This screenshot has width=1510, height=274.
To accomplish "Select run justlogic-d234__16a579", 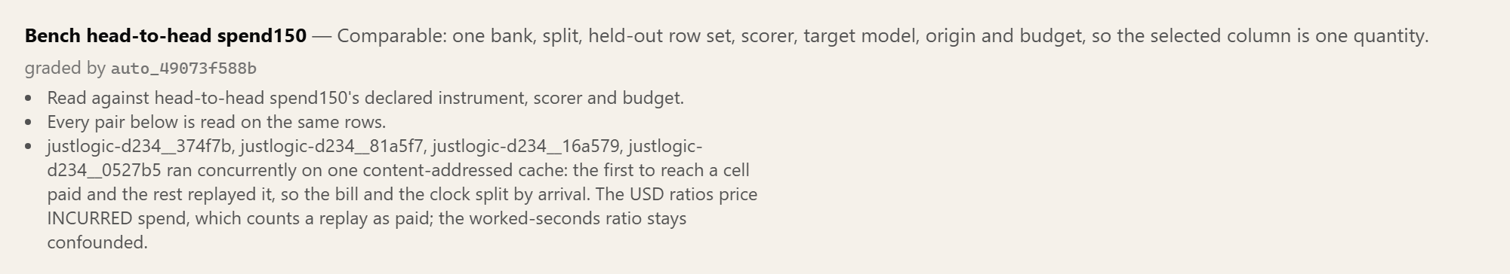I will coord(526,146).
